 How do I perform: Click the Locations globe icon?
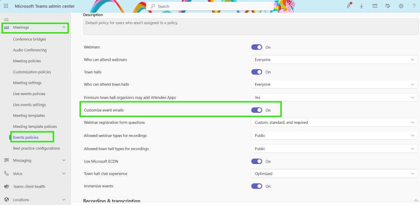7,200
